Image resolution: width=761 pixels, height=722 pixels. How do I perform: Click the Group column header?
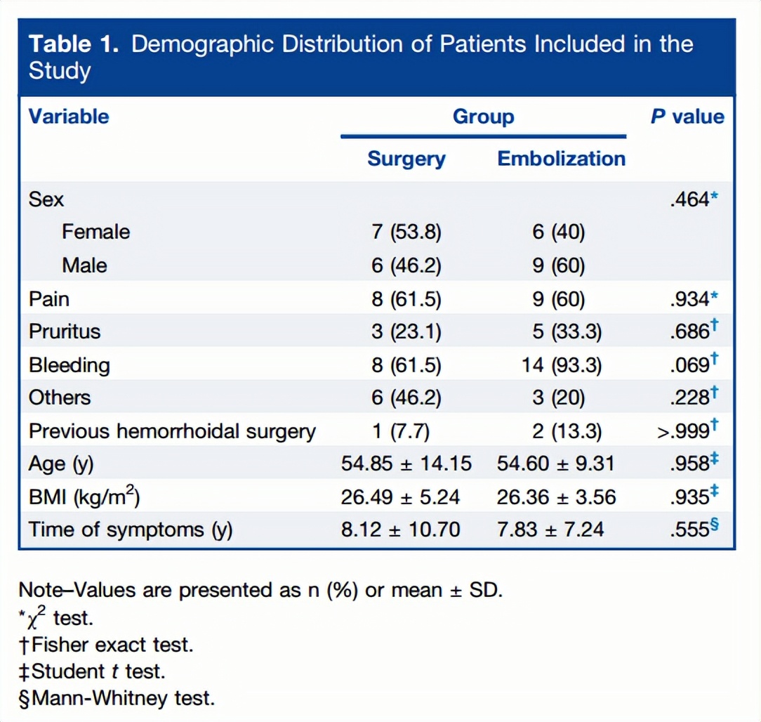click(483, 116)
